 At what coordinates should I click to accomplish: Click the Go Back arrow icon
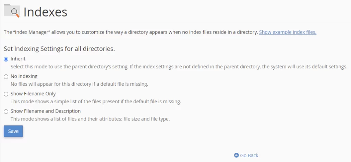(236, 155)
